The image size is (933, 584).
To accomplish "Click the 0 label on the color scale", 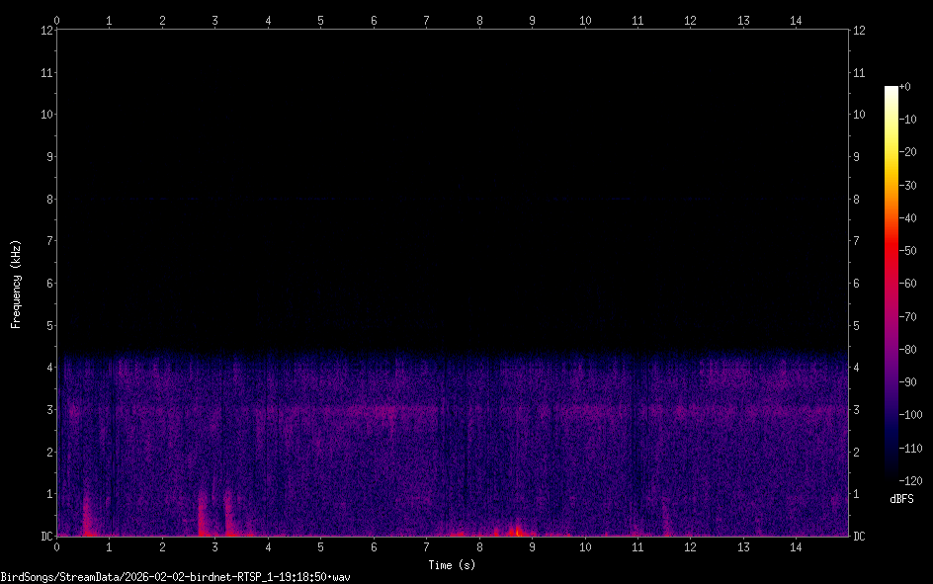I will pos(906,88).
